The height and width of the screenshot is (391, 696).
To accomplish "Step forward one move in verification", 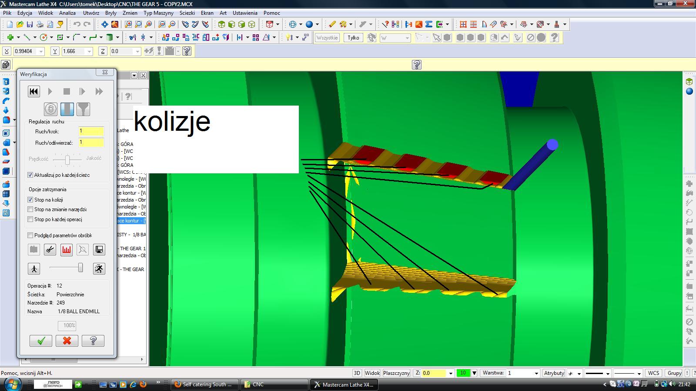I will pos(83,92).
